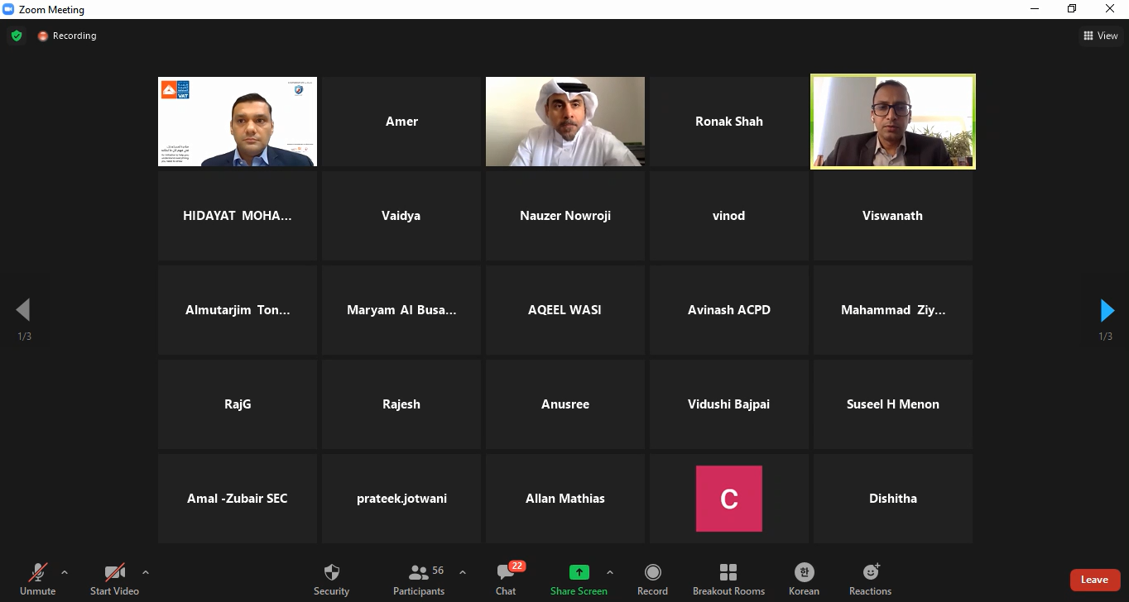The image size is (1129, 602).
Task: Select Ronak Shah's participant tile
Action: [x=728, y=122]
